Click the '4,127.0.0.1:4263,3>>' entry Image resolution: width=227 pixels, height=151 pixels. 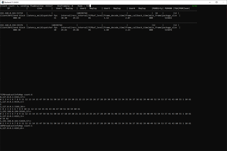point(12,116)
